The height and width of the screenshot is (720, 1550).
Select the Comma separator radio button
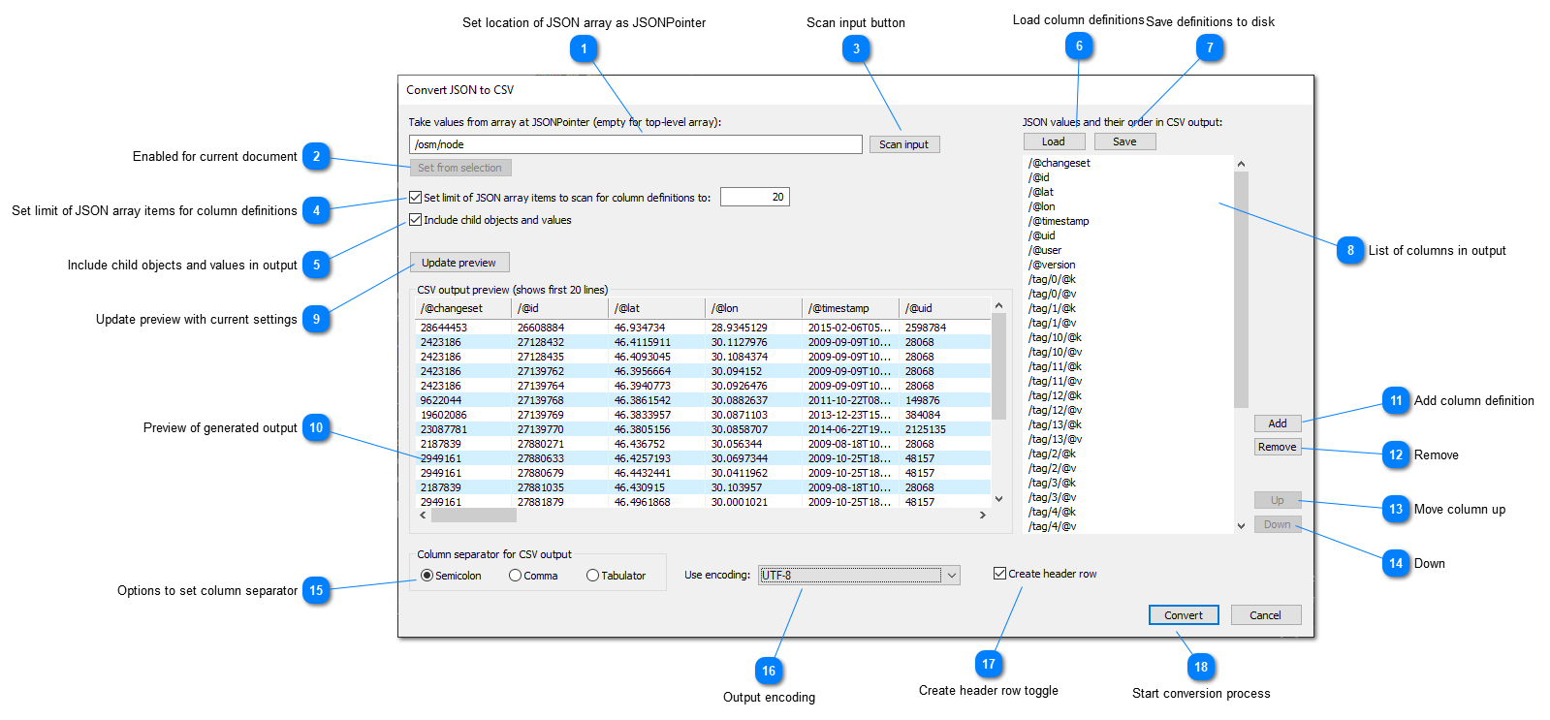[516, 576]
